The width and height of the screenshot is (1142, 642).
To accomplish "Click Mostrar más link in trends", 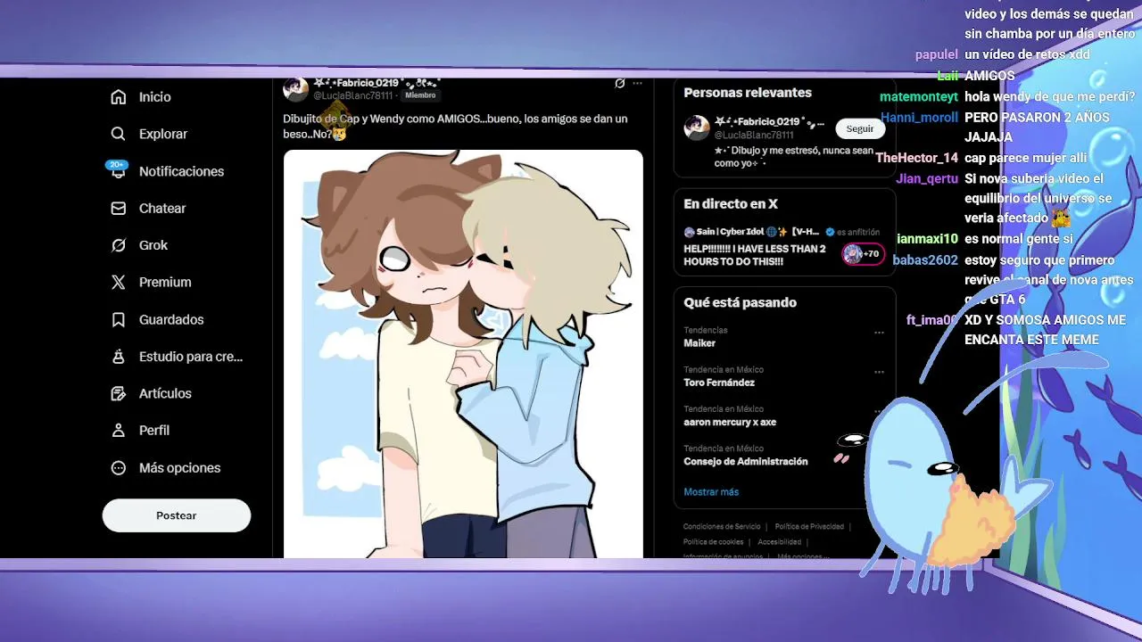I will point(711,491).
